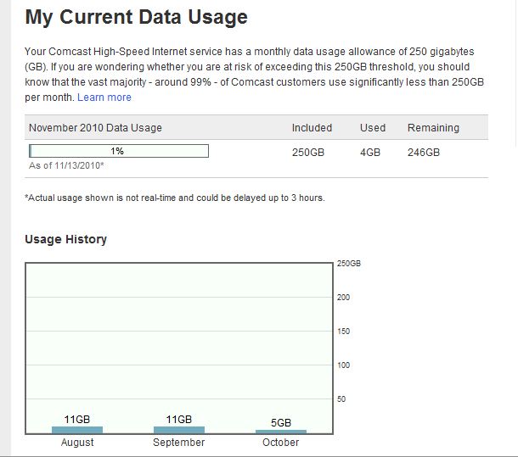Click the 246GB remaining value
Screen dimensions: 518x457
pos(424,153)
